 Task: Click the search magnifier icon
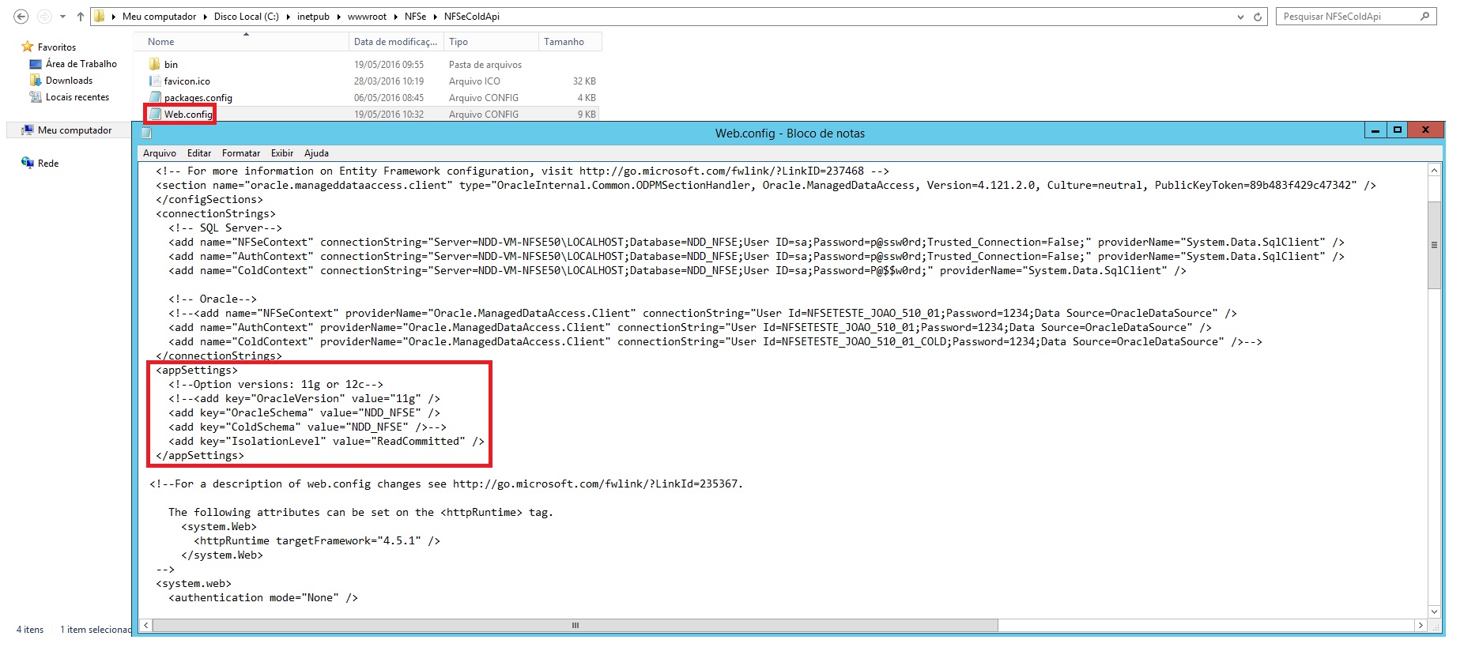[x=1424, y=17]
